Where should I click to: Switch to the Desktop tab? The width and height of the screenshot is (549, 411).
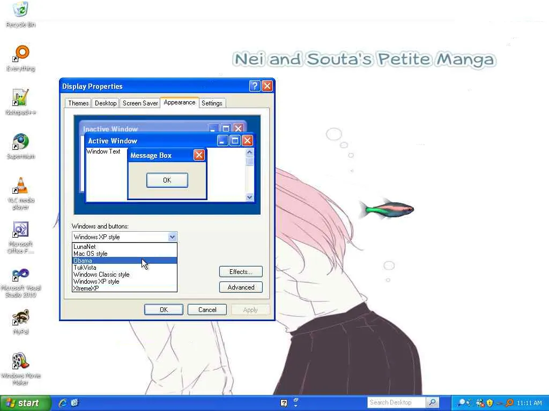click(106, 103)
